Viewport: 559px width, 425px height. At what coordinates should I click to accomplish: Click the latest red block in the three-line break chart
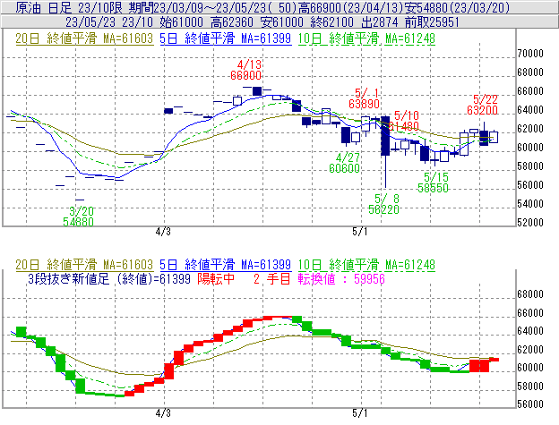pyautogui.click(x=494, y=360)
